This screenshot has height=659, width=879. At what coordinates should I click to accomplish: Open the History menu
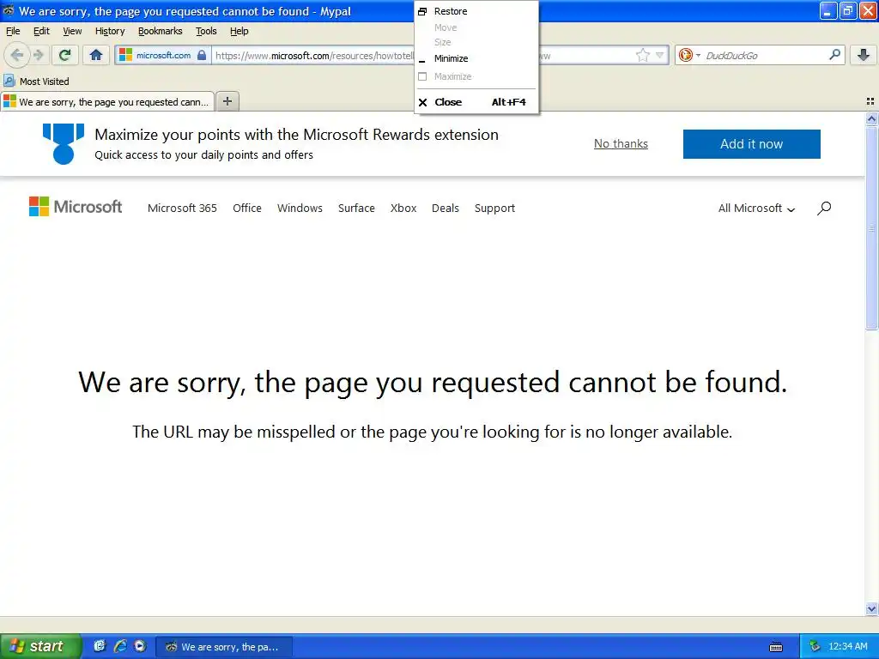tap(110, 32)
